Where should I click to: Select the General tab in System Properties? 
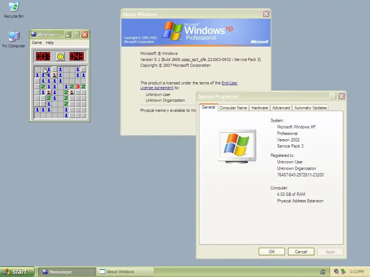pyautogui.click(x=208, y=107)
